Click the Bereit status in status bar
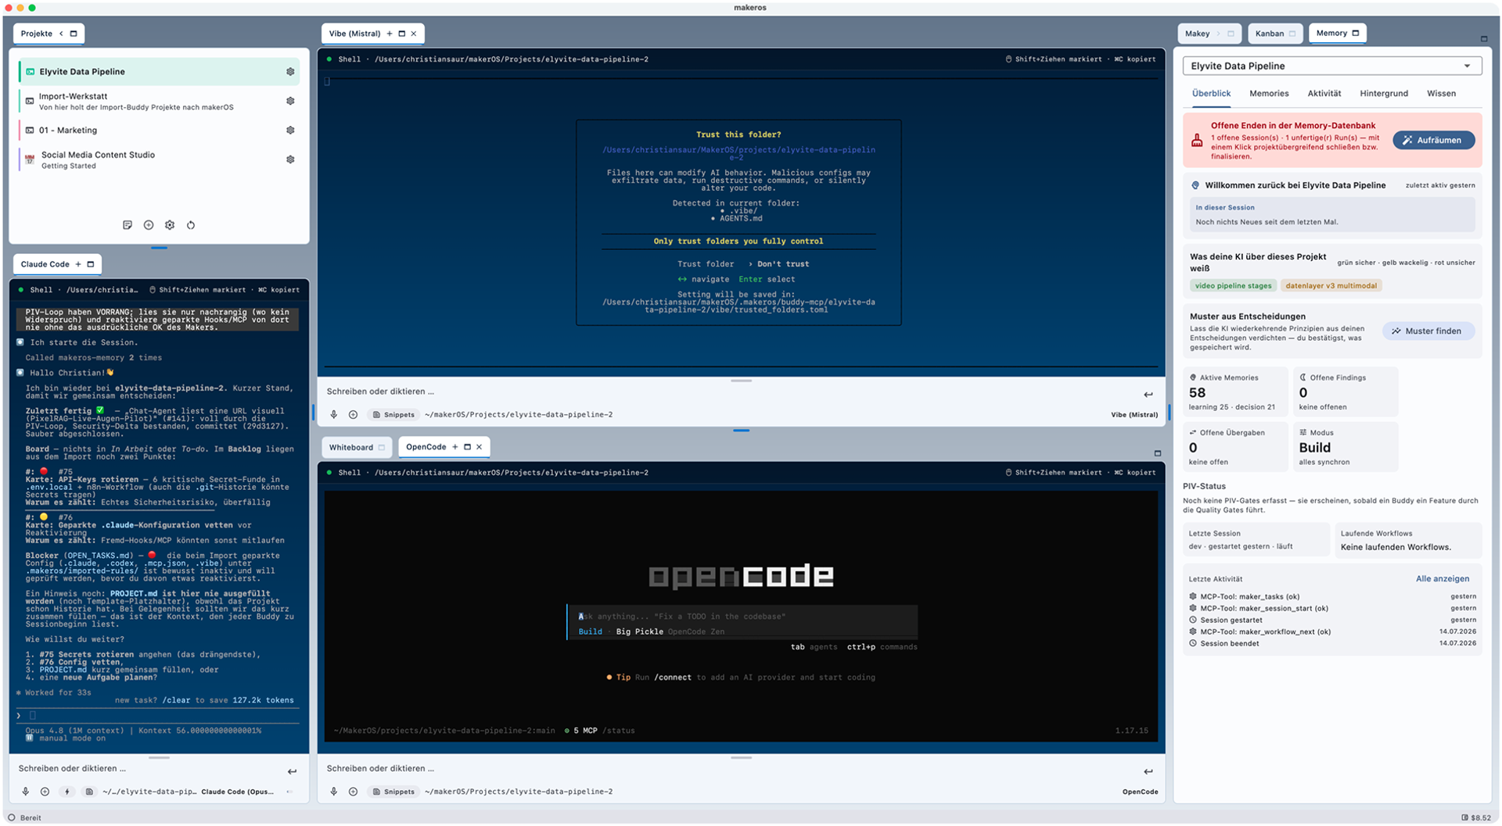 click(25, 818)
